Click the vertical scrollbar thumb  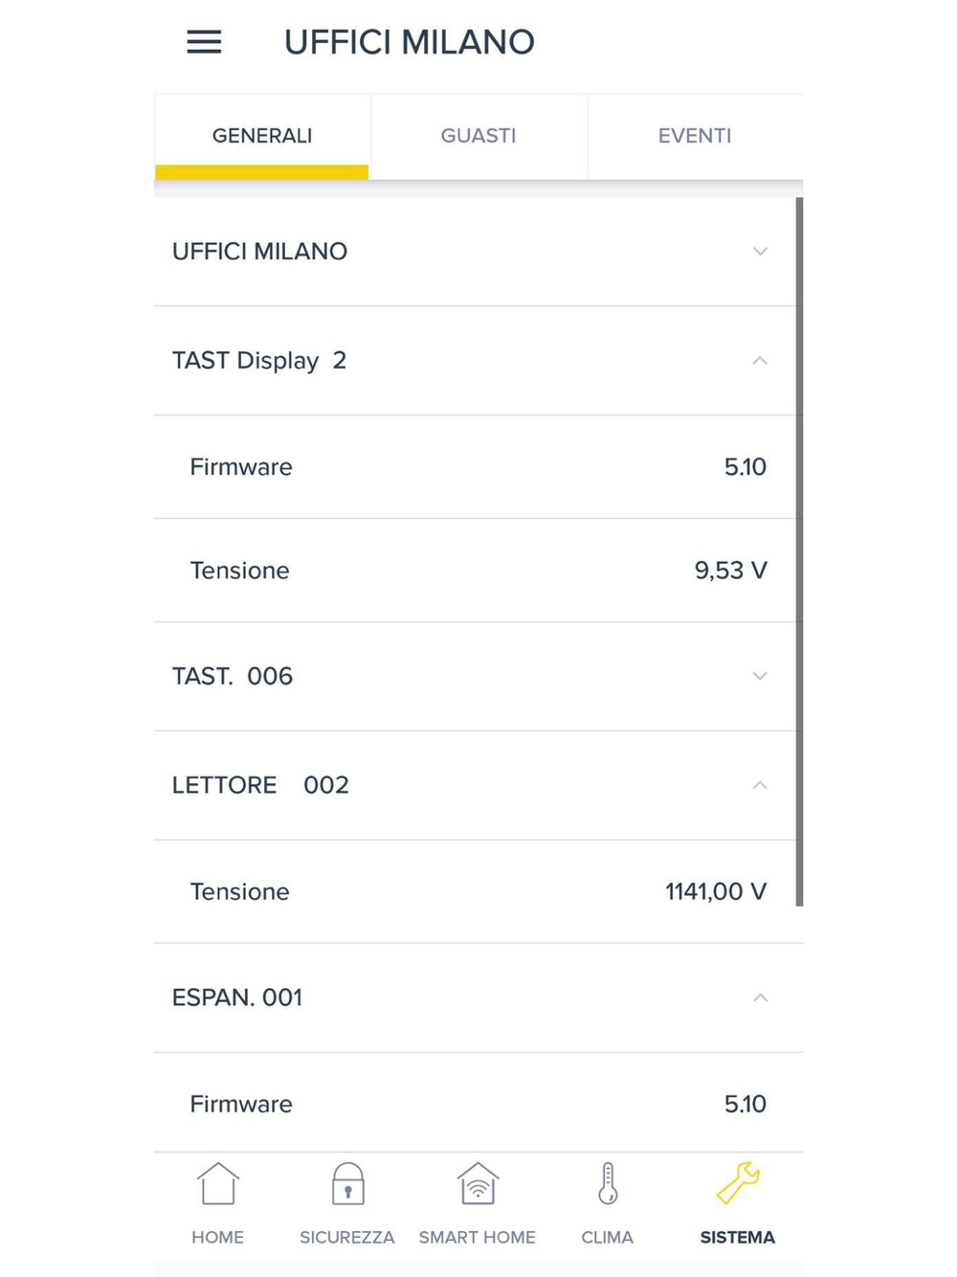(799, 550)
